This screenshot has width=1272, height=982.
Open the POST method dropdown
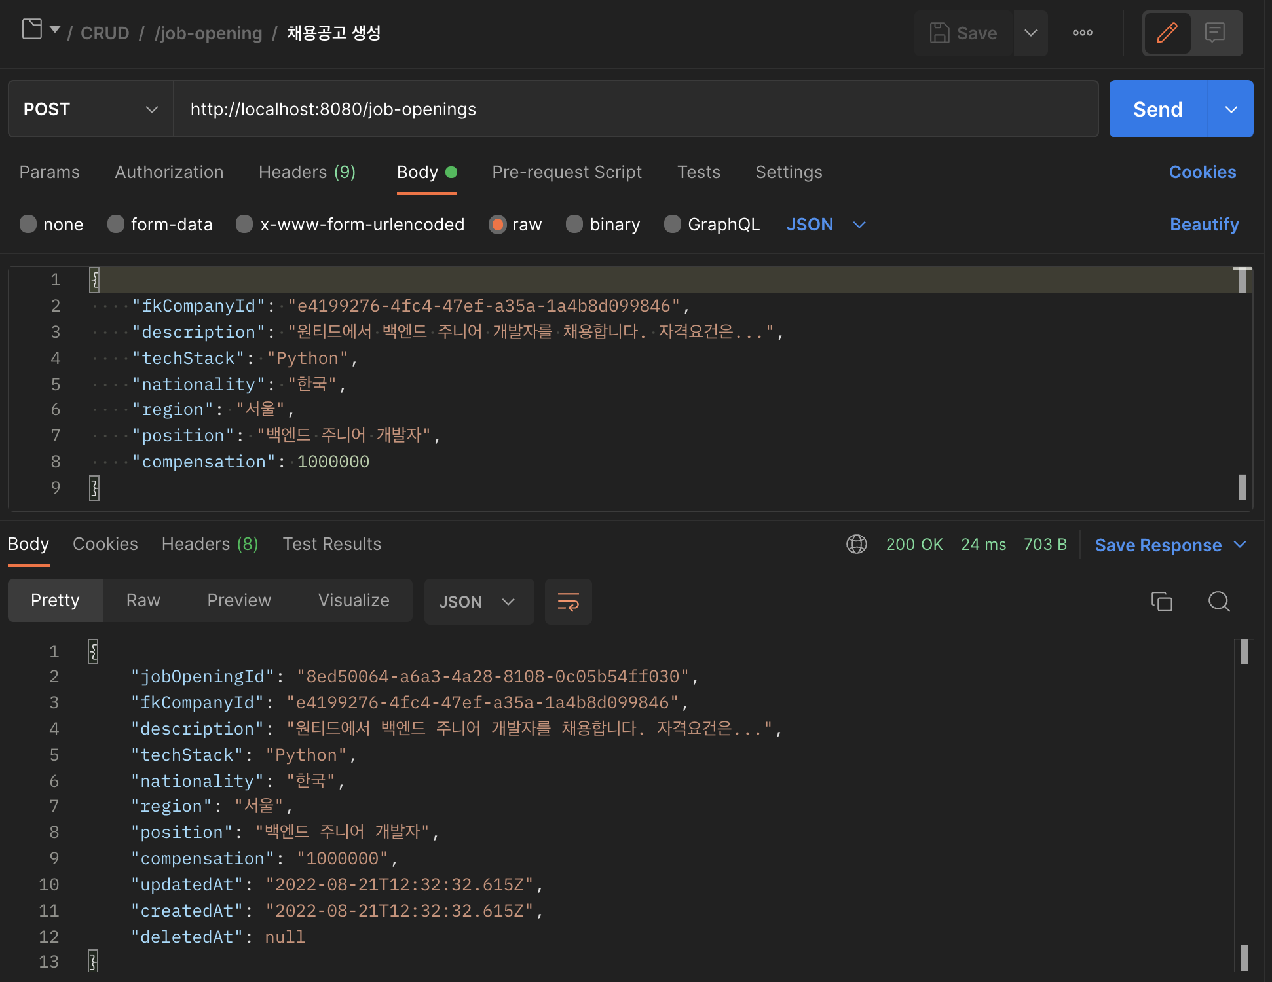click(x=91, y=109)
